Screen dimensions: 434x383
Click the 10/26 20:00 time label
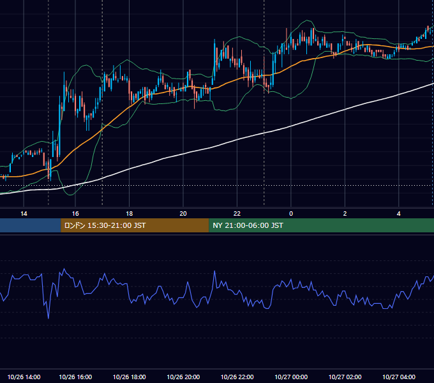click(x=183, y=377)
